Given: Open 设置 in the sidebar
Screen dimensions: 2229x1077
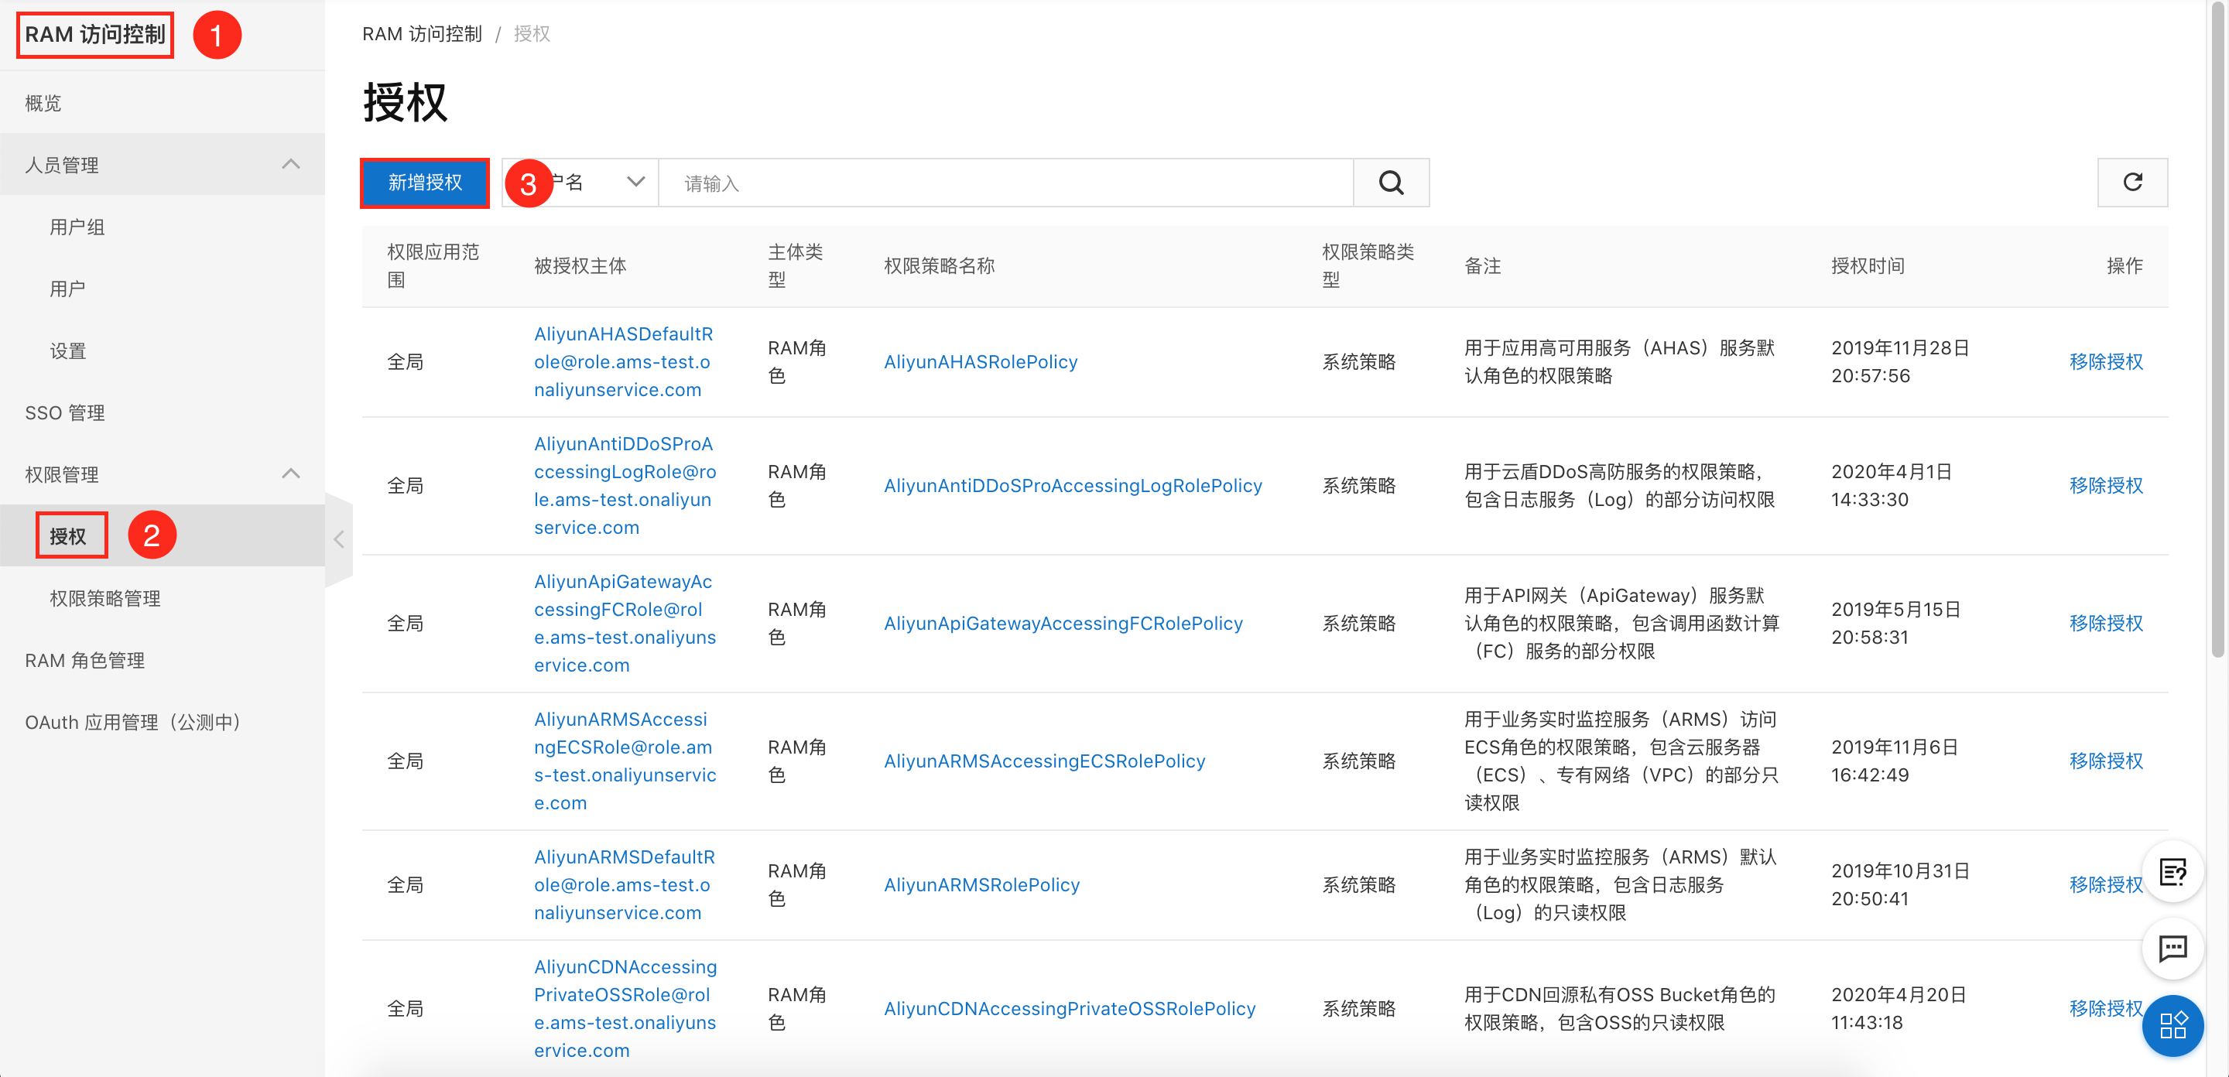Looking at the screenshot, I should (x=67, y=350).
